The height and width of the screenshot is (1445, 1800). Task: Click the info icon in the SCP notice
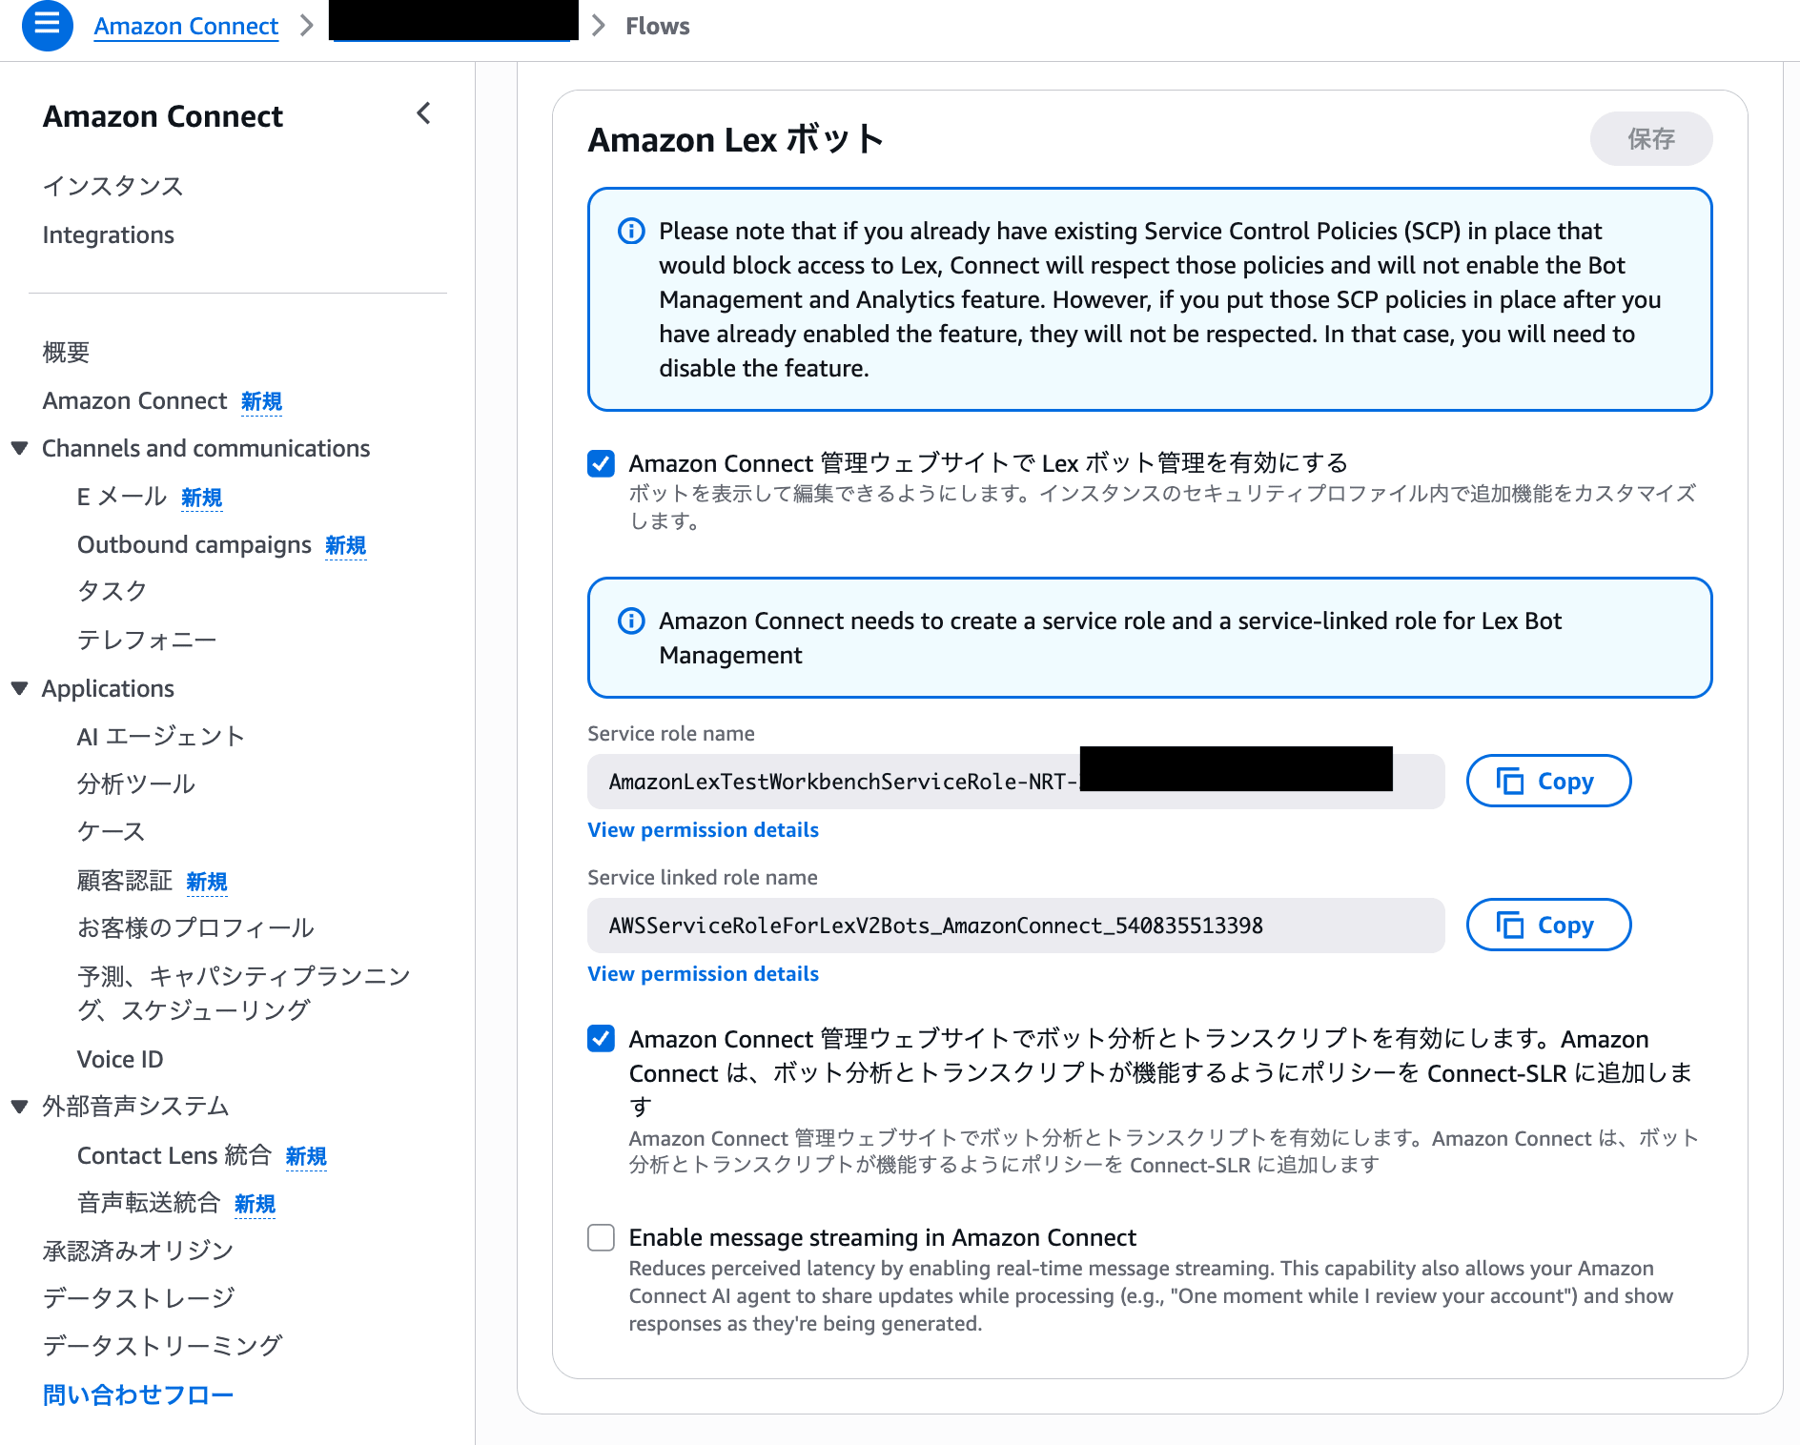(x=631, y=231)
